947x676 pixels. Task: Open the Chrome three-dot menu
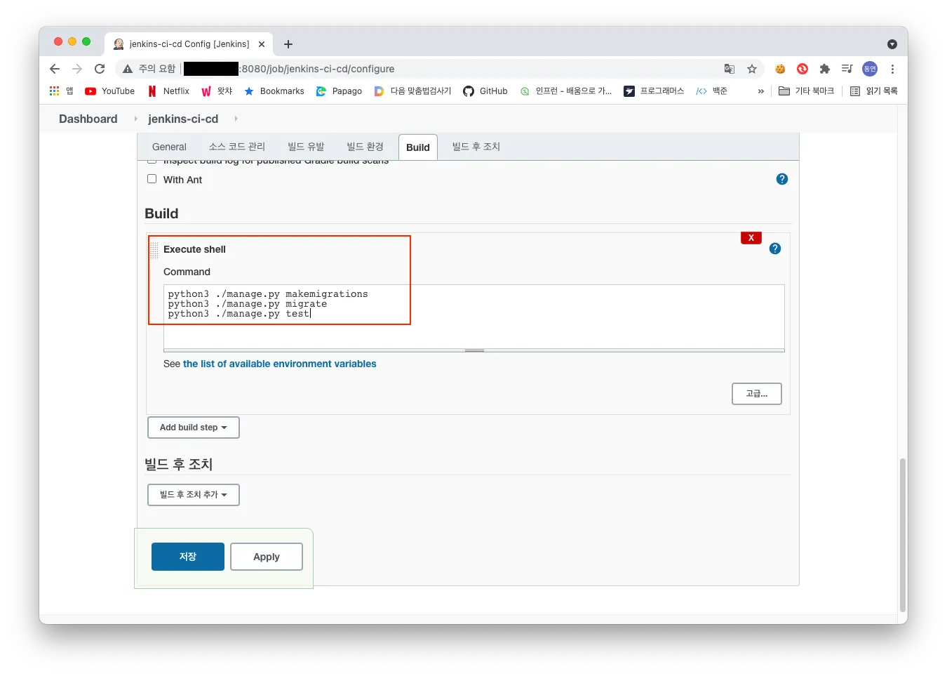click(x=892, y=69)
